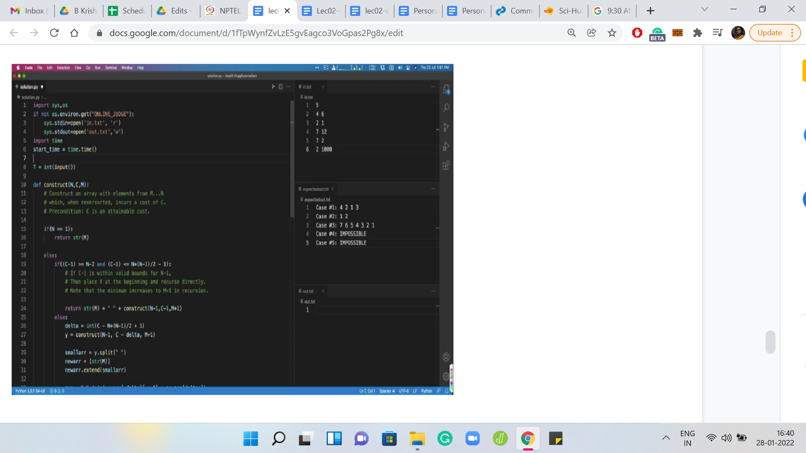Image resolution: width=806 pixels, height=453 pixels.
Task: Click the share page icon
Action: click(x=592, y=33)
